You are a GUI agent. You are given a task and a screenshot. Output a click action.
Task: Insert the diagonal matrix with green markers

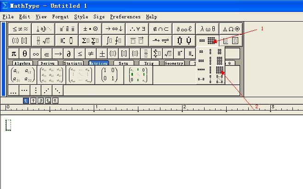point(138,75)
